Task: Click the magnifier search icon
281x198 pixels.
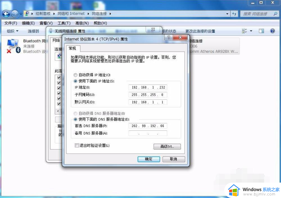Action: point(276,14)
